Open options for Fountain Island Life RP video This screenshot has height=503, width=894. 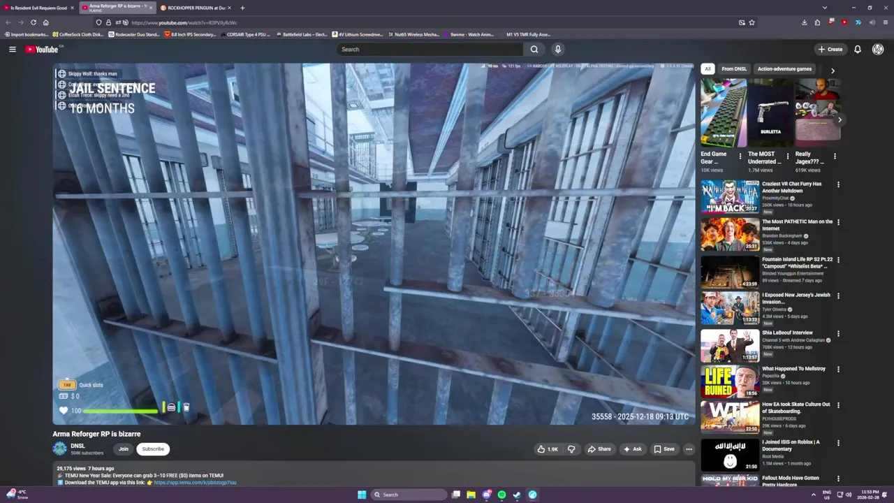pos(838,260)
